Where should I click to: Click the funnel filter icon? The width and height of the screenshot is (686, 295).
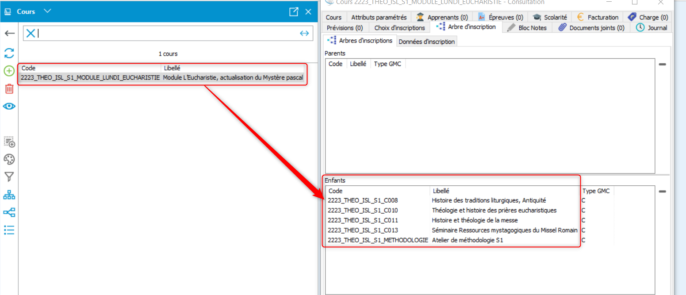coord(9,177)
